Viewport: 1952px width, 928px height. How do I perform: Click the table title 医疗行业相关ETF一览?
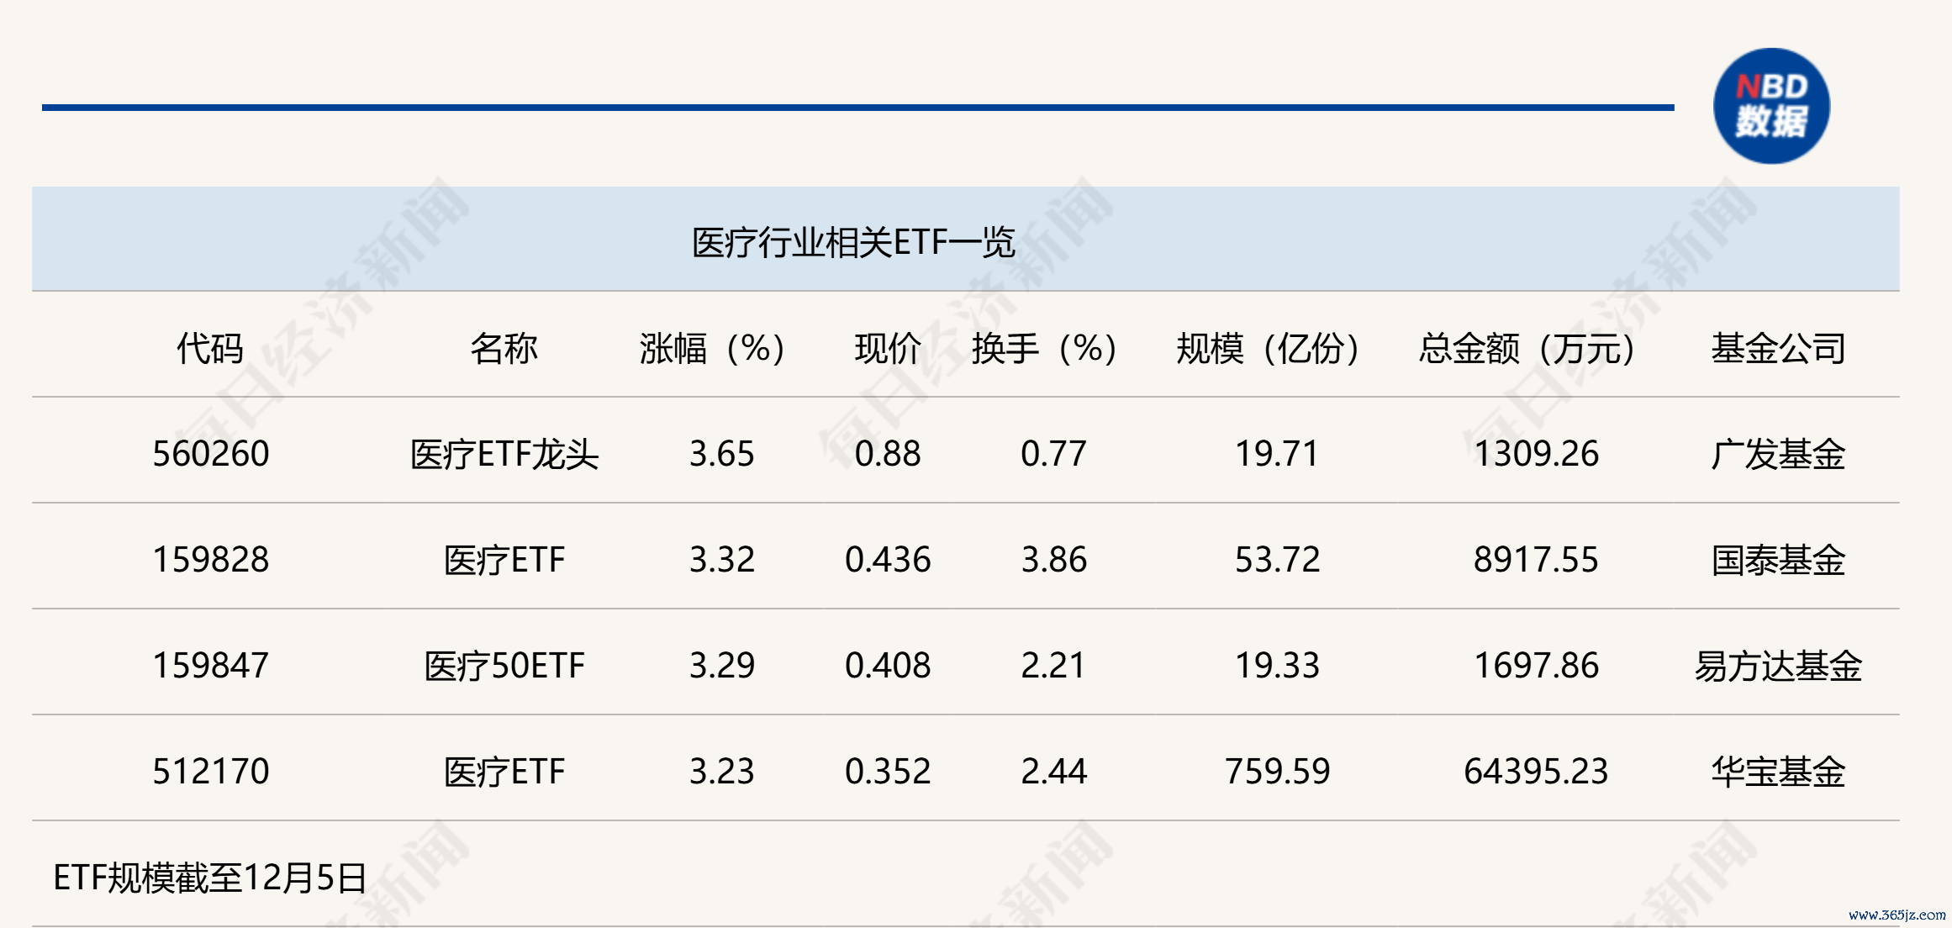(853, 243)
